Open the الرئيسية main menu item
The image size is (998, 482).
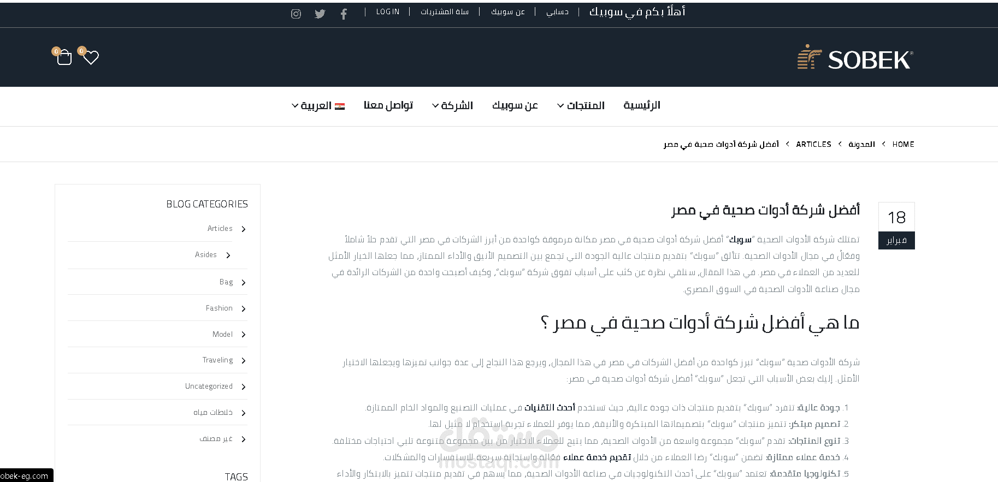point(642,105)
